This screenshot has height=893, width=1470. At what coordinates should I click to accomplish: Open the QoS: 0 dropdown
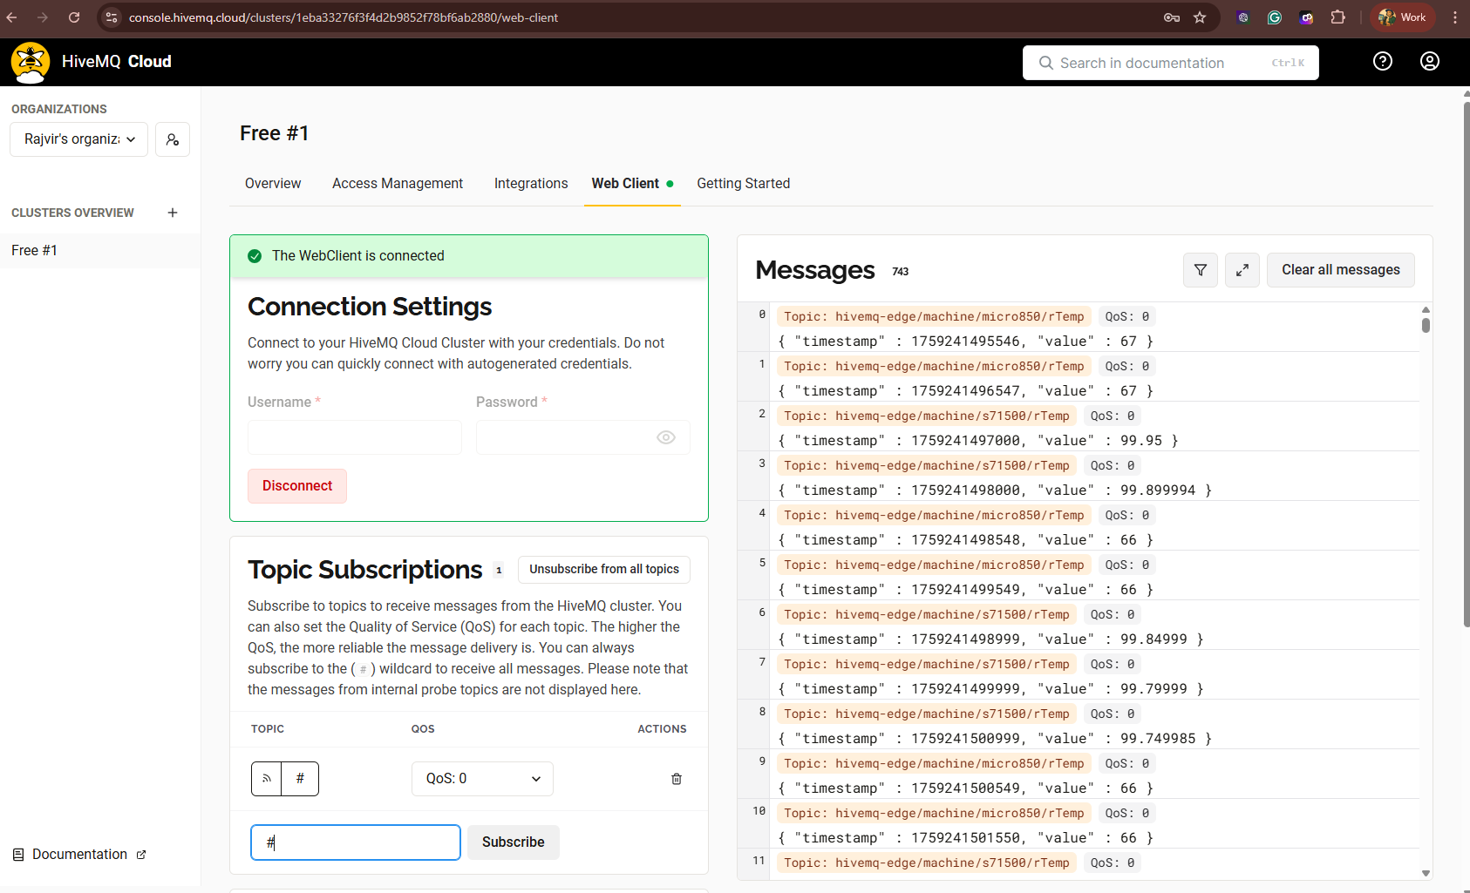click(482, 779)
